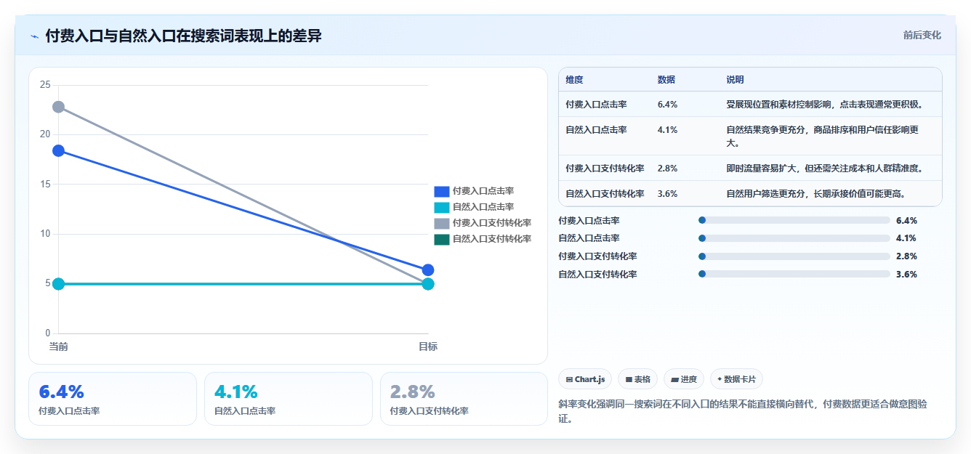Select the cyan data point at 目标
The height and width of the screenshot is (454, 971).
click(428, 283)
